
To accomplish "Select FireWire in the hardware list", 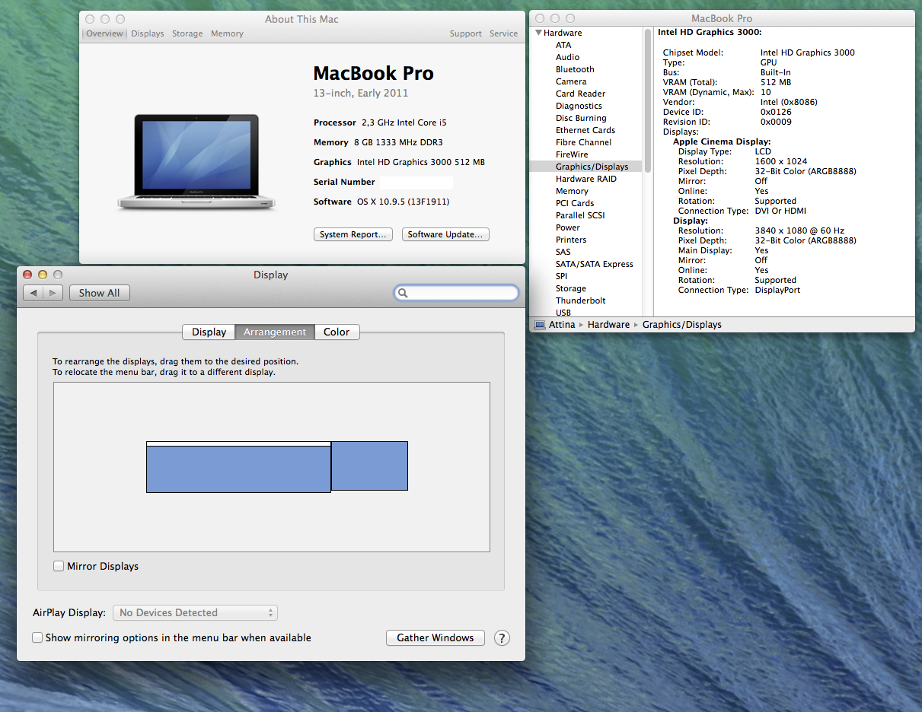I will (x=572, y=154).
